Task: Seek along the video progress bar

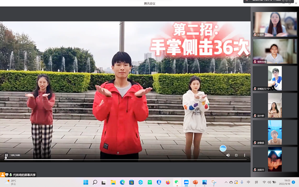Action: pyautogui.click(x=126, y=160)
